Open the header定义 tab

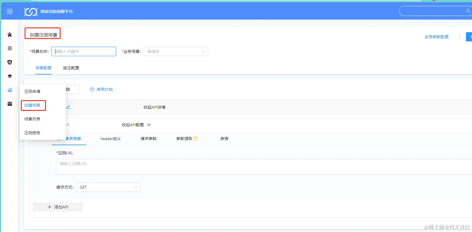[x=111, y=139]
